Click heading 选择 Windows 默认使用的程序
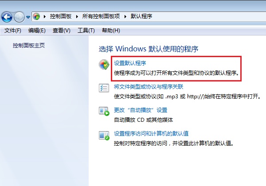The height and width of the screenshot is (186, 266). (x=149, y=49)
